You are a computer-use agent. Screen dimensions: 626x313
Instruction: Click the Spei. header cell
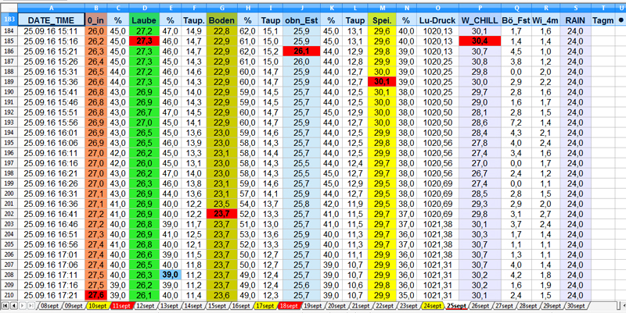(383, 20)
